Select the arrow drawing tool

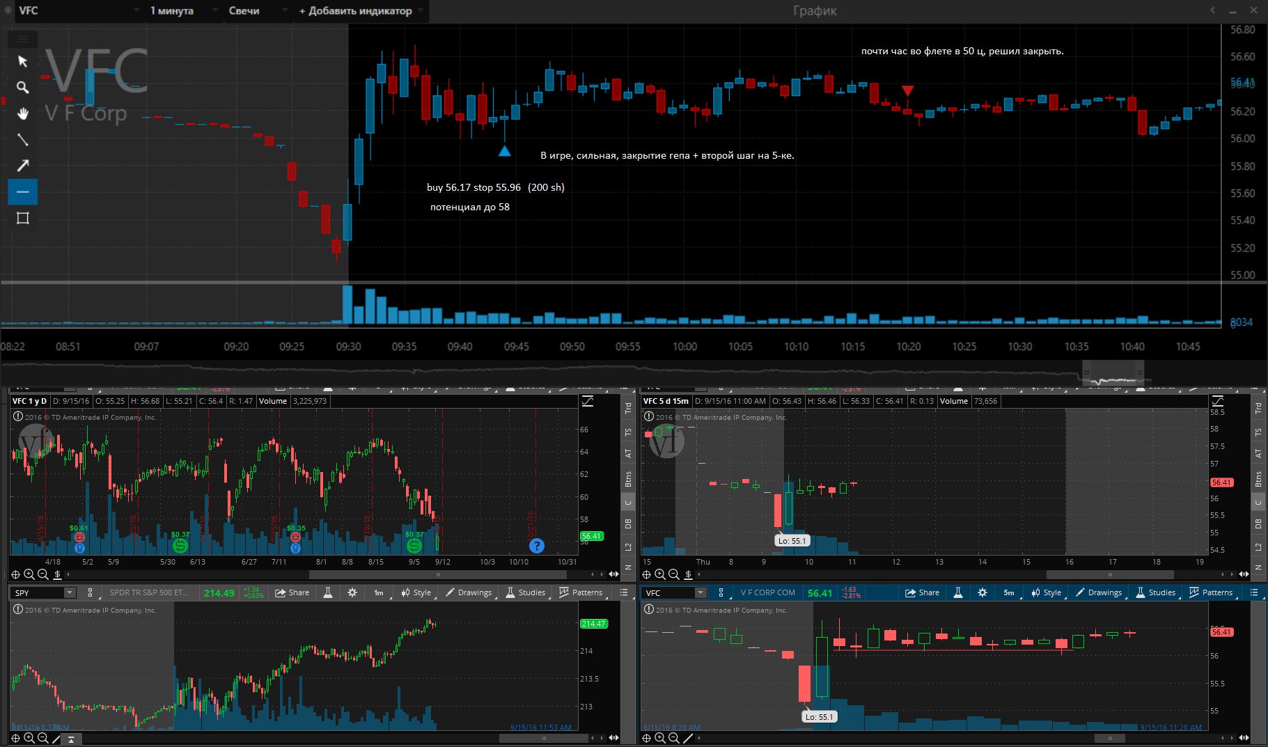click(22, 166)
